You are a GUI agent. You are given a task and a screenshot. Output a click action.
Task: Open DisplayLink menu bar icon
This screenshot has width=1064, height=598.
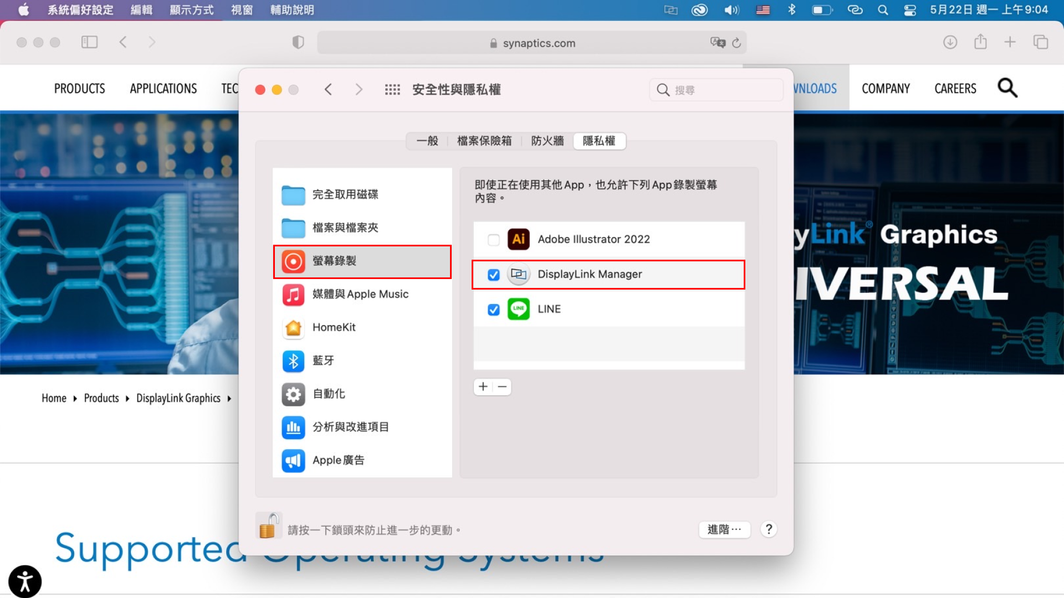(671, 10)
